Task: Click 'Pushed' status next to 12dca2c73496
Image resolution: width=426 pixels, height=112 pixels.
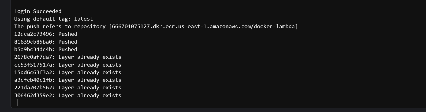Action: pyautogui.click(x=68, y=34)
